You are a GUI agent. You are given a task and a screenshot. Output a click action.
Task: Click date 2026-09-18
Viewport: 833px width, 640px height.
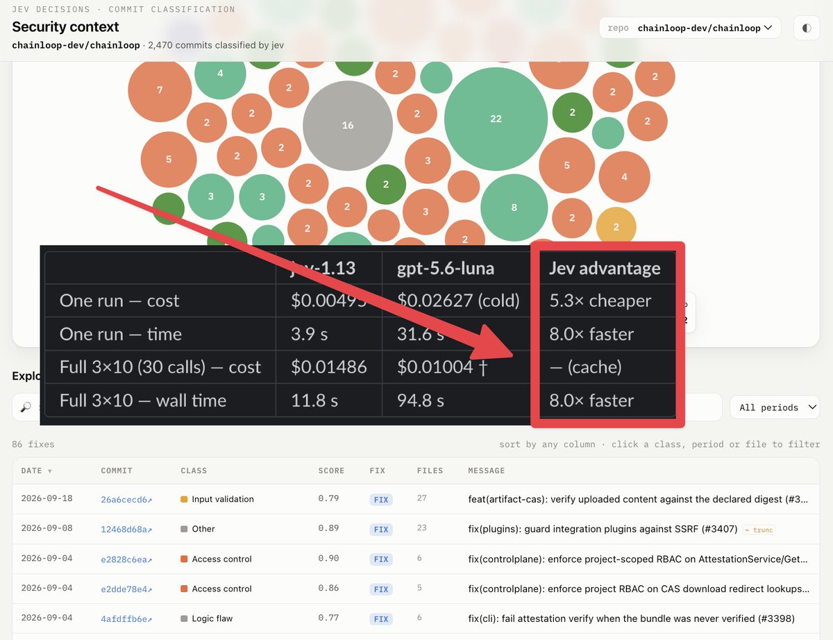click(47, 498)
